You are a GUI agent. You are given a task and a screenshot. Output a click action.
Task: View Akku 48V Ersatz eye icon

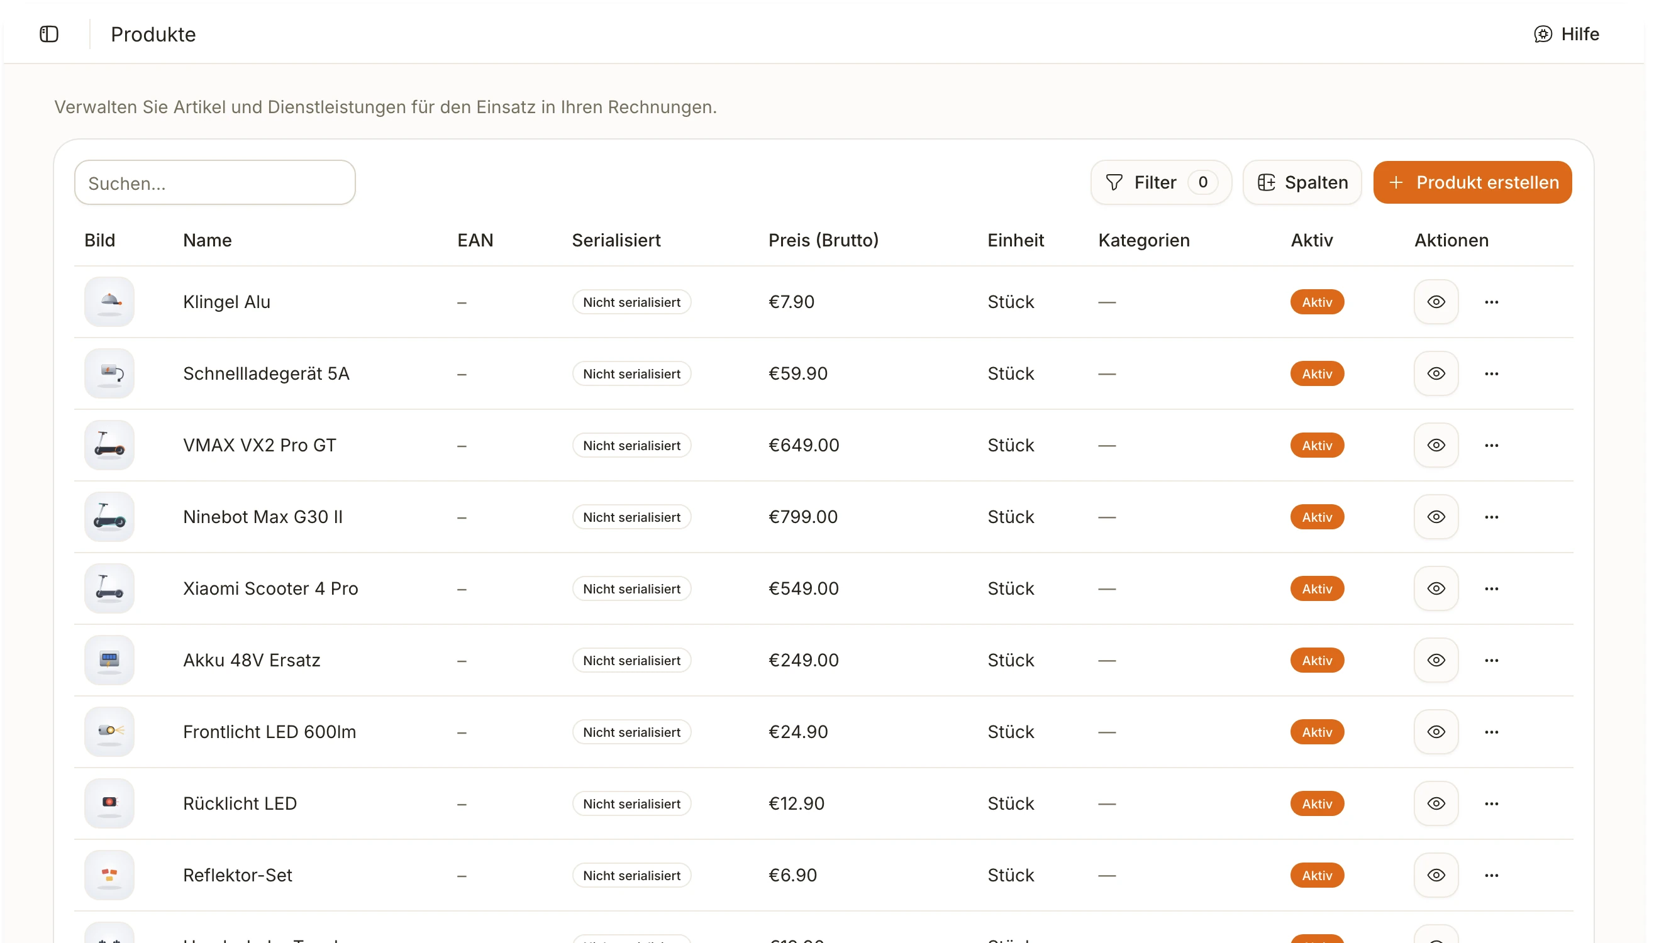pyautogui.click(x=1435, y=660)
